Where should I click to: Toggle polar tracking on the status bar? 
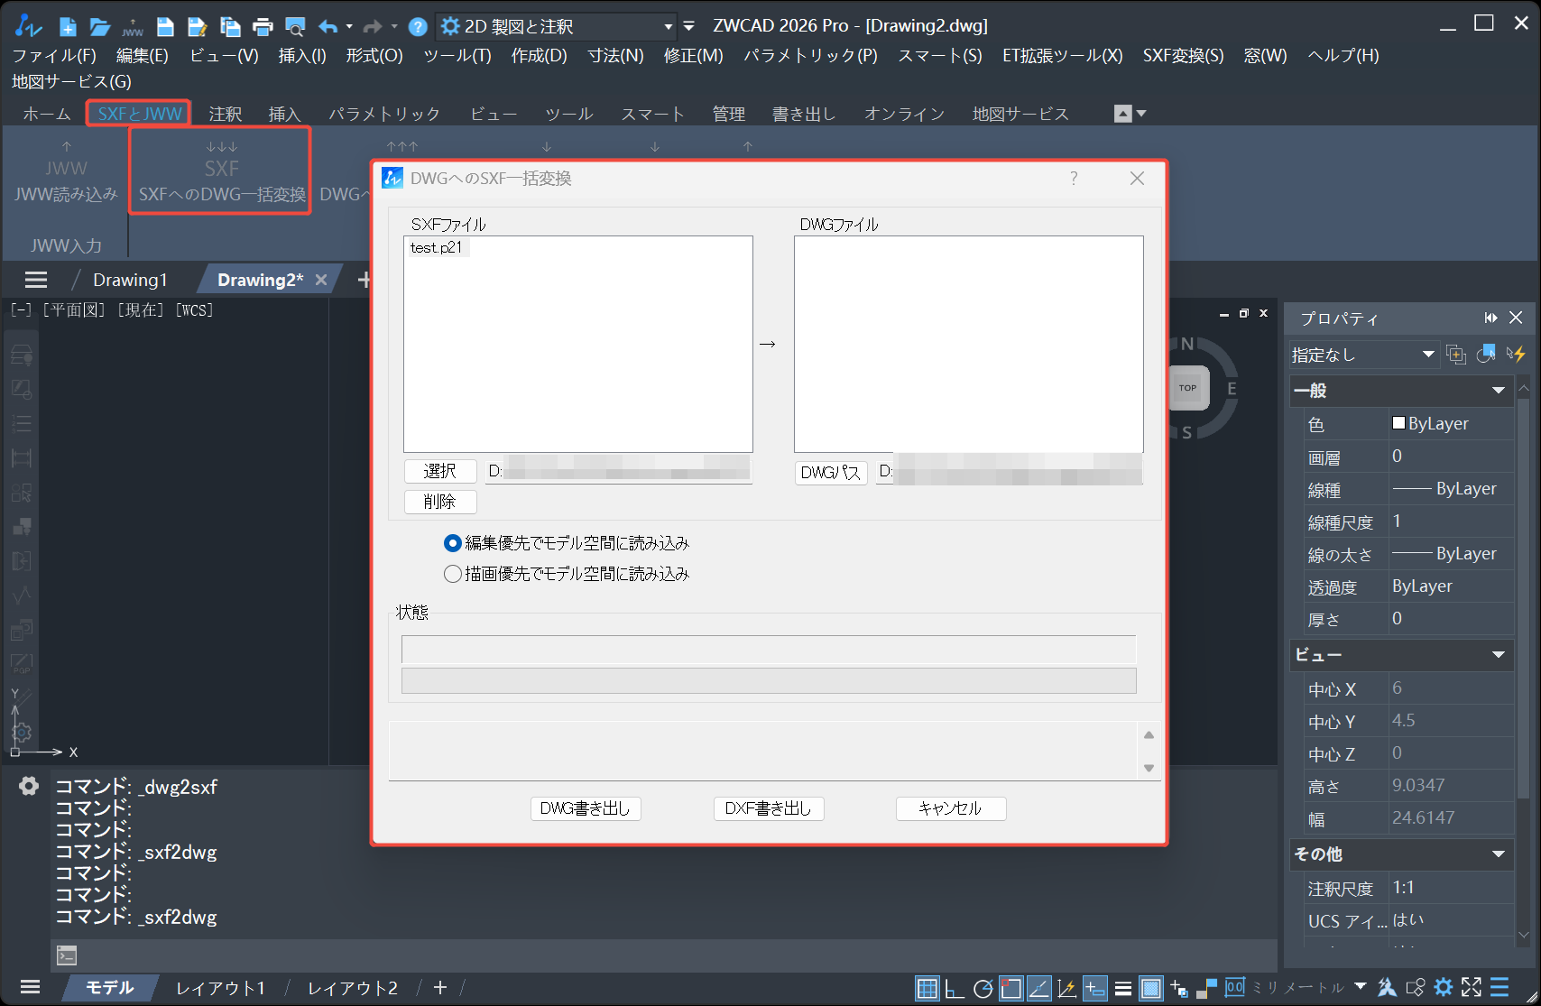pos(983,987)
